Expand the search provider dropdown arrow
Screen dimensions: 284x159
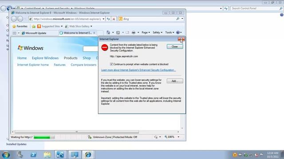(182, 19)
